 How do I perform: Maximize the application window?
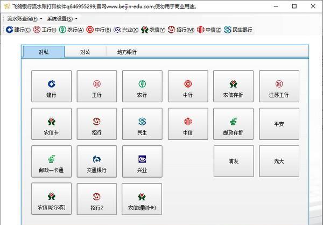tap(294, 6)
